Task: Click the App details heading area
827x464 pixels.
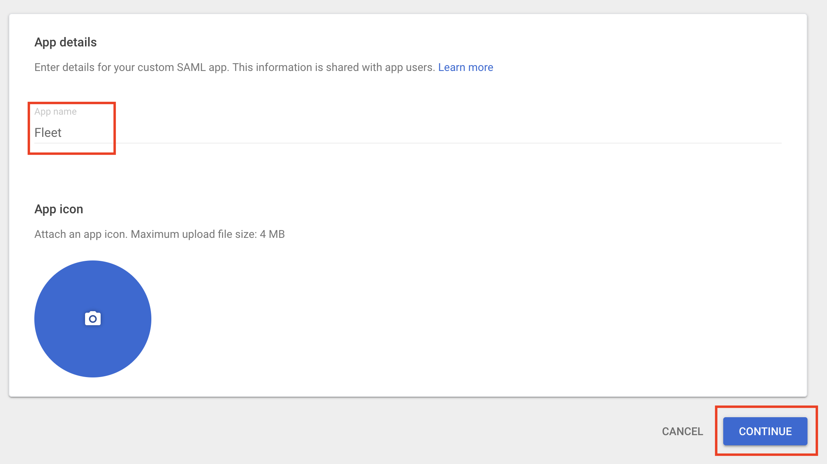Action: [65, 42]
